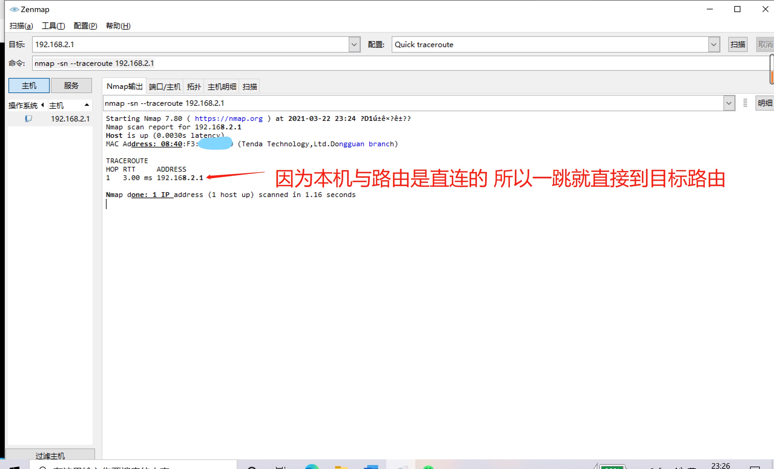Select the 主机 hosts toggle button
Screen dimensions: 774x469
point(29,86)
